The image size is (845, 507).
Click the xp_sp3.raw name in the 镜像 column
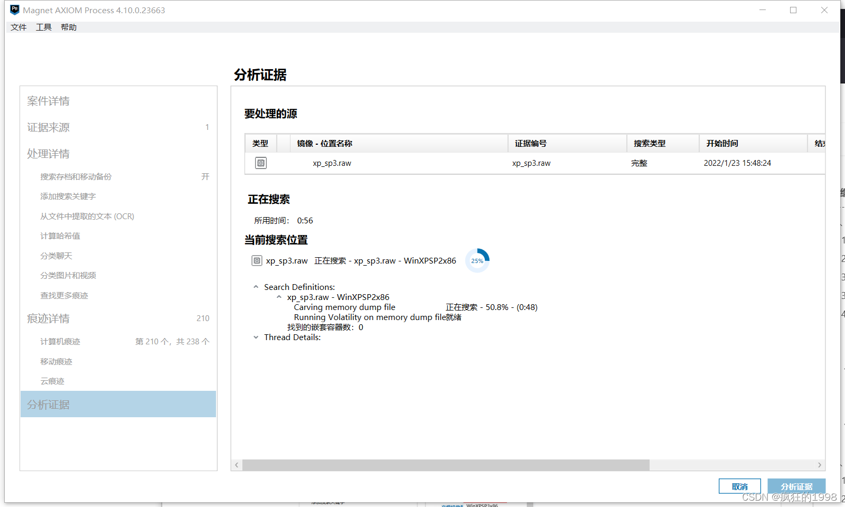coord(332,163)
